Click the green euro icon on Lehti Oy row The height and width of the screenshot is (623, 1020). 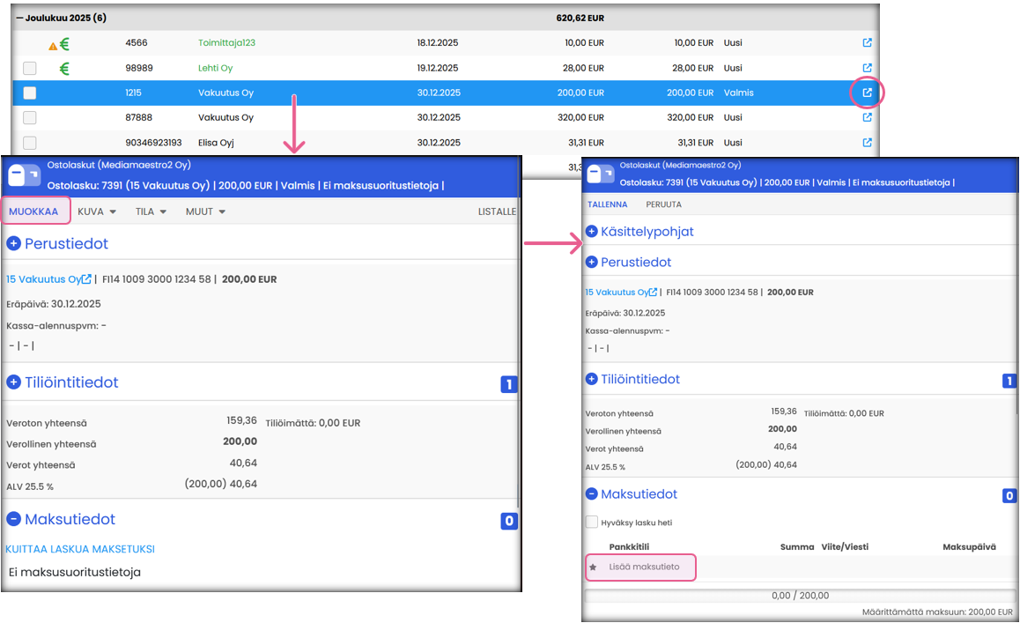click(64, 69)
